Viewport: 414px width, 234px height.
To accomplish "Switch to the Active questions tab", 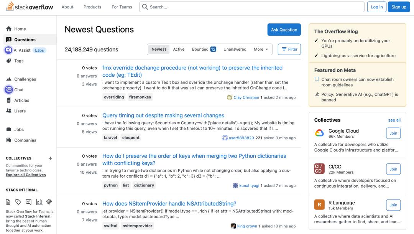I will 179,49.
